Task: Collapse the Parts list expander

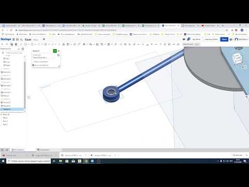Action: 1,114
